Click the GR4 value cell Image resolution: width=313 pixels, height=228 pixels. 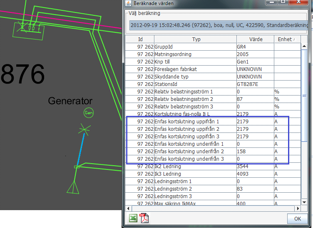click(x=255, y=47)
